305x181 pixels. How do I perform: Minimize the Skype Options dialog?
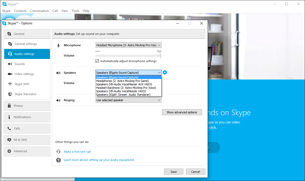pos(177,23)
